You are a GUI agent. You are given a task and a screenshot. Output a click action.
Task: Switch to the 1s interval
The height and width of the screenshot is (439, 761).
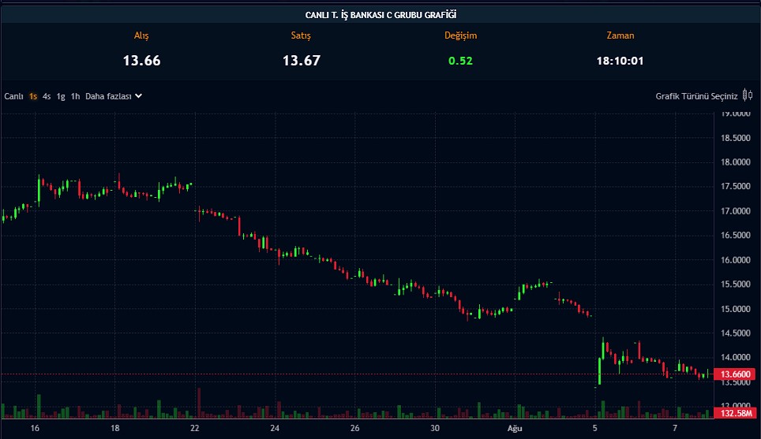click(x=33, y=96)
